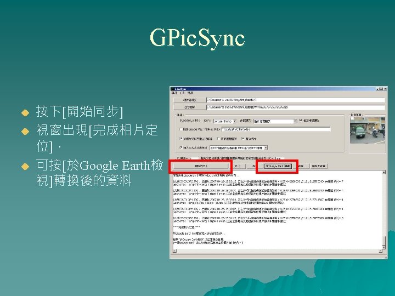Click the last button in the action row
This screenshot has width=395, height=296.
click(x=319, y=166)
